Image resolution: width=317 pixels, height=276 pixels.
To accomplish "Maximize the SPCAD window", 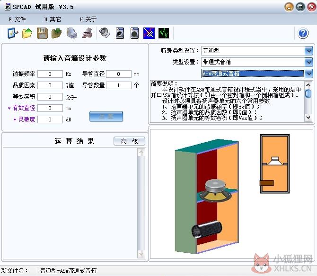I will (x=300, y=7).
